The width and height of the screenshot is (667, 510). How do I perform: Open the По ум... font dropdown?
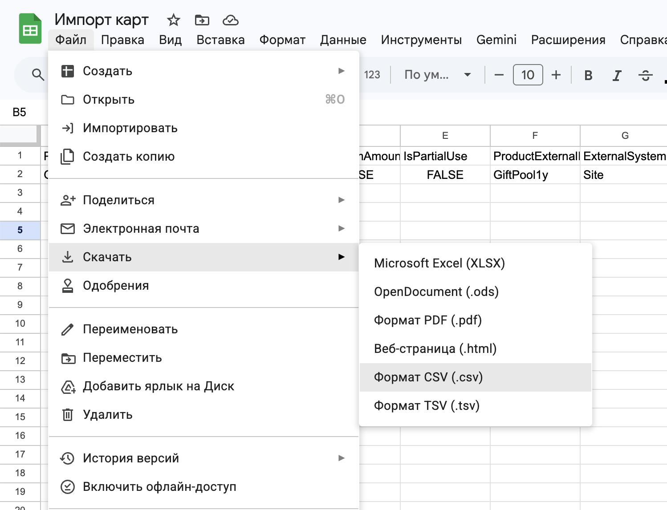[437, 75]
